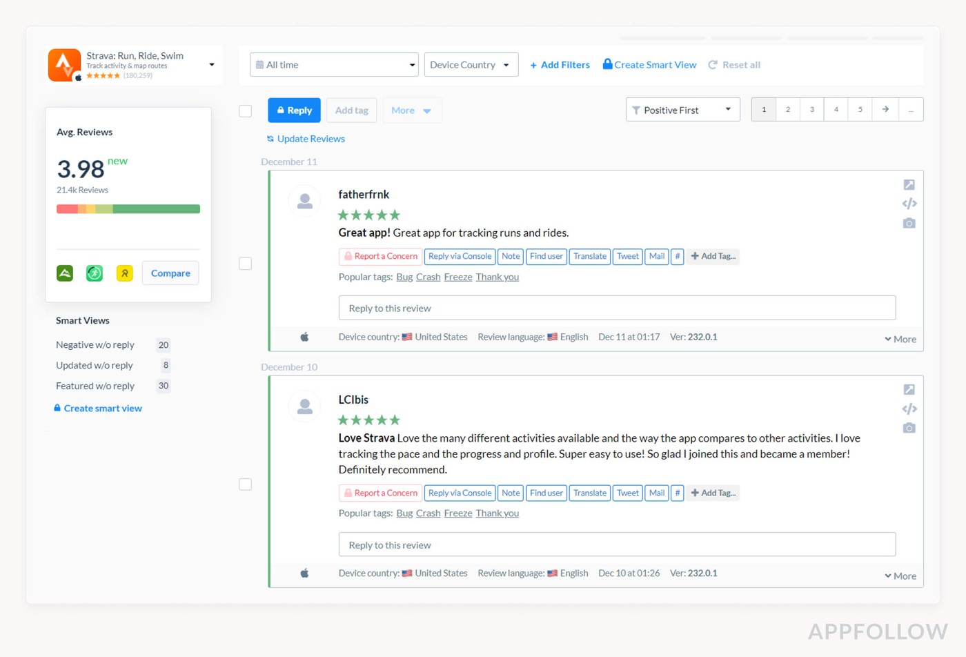The width and height of the screenshot is (966, 657).
Task: Click the embed code icon on LCIbis's review
Action: click(x=909, y=409)
